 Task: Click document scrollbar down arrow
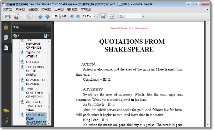(x=208, y=125)
